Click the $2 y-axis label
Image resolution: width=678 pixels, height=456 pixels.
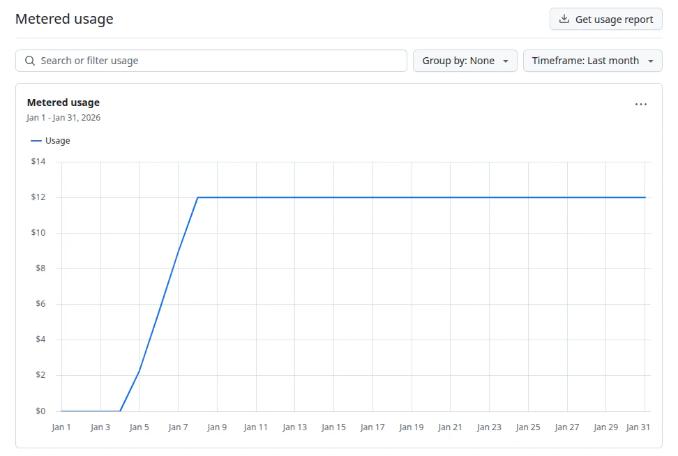(40, 374)
